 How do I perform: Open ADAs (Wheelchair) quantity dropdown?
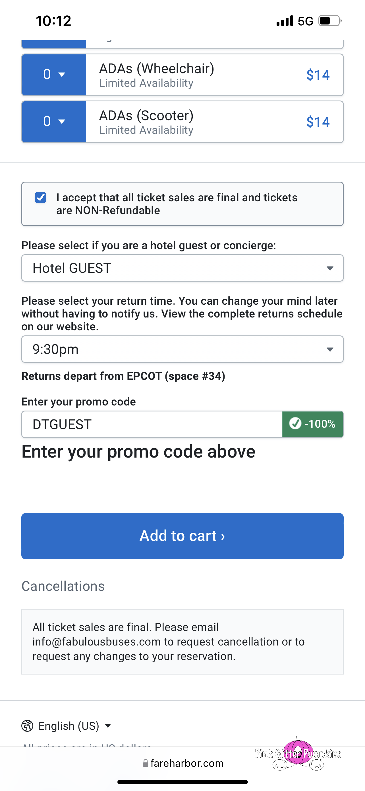pos(54,75)
